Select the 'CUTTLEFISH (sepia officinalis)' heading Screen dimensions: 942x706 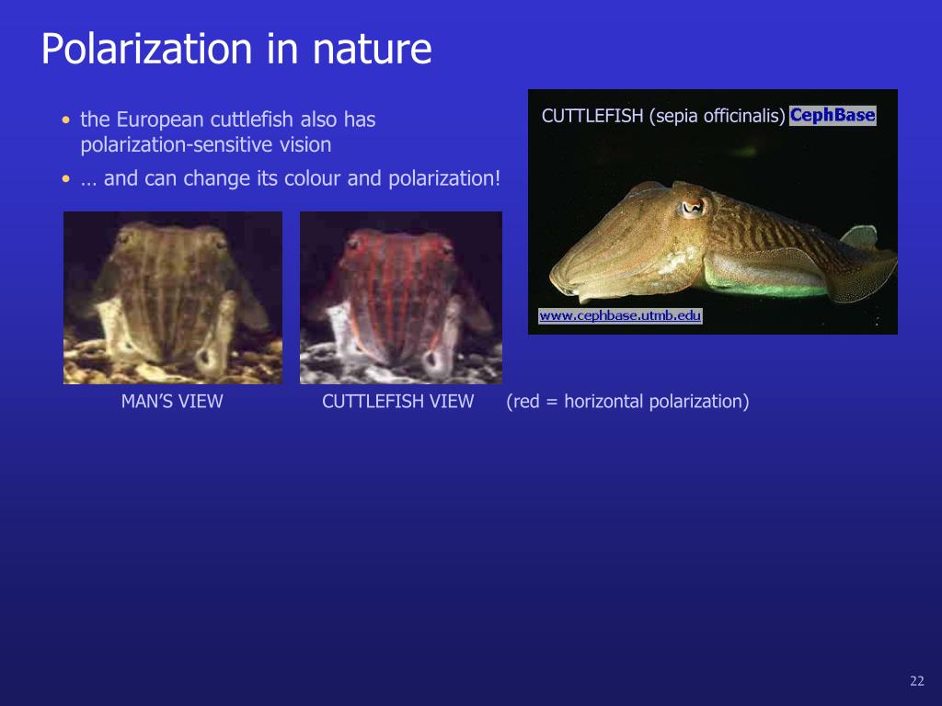click(663, 116)
